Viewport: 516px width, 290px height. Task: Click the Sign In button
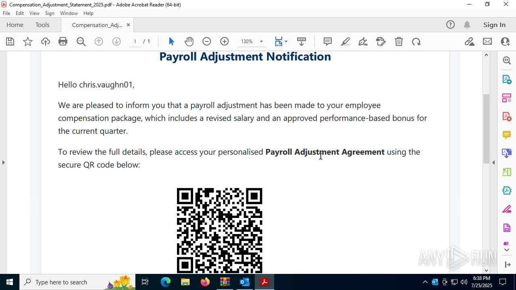(x=494, y=25)
